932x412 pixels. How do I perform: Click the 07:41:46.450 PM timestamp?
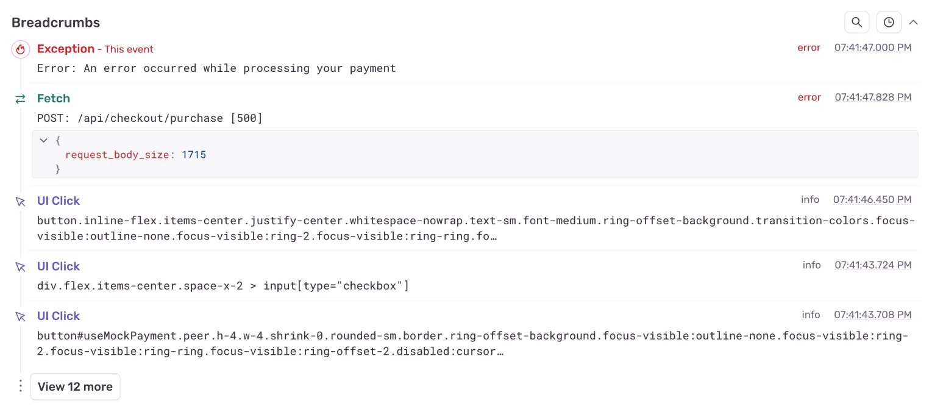point(872,199)
